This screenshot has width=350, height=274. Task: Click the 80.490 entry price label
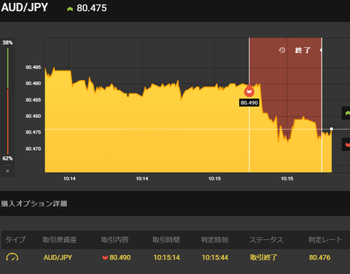point(249,103)
